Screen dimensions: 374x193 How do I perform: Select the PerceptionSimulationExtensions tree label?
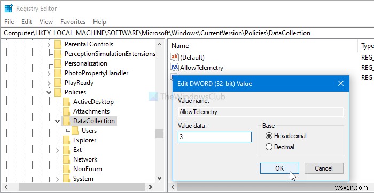click(x=110, y=54)
